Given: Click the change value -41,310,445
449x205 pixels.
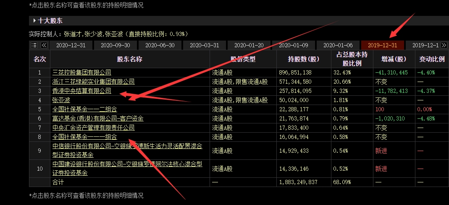Looking at the screenshot, I should coord(391,73).
